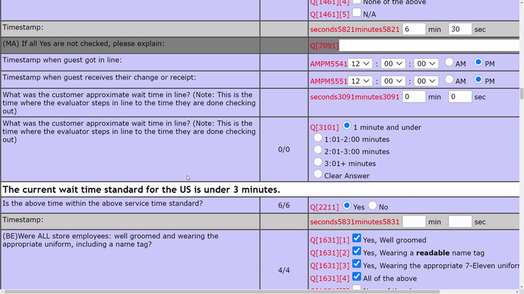Open minutes dropdown for AMPM5541 timestamp
Screen dimensions: 524x294
click(x=393, y=63)
